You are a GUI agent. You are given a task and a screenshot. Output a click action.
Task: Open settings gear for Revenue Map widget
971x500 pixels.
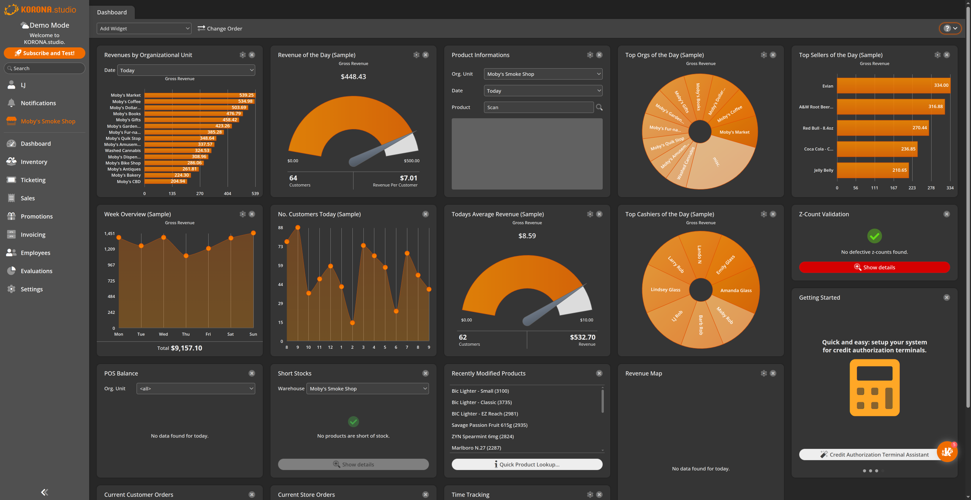coord(764,373)
